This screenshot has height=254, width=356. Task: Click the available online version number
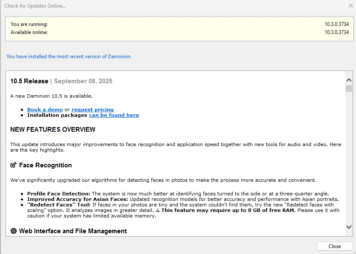click(x=336, y=32)
